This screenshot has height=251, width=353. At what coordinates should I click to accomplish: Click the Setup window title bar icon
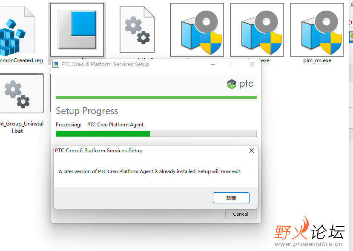click(56, 64)
